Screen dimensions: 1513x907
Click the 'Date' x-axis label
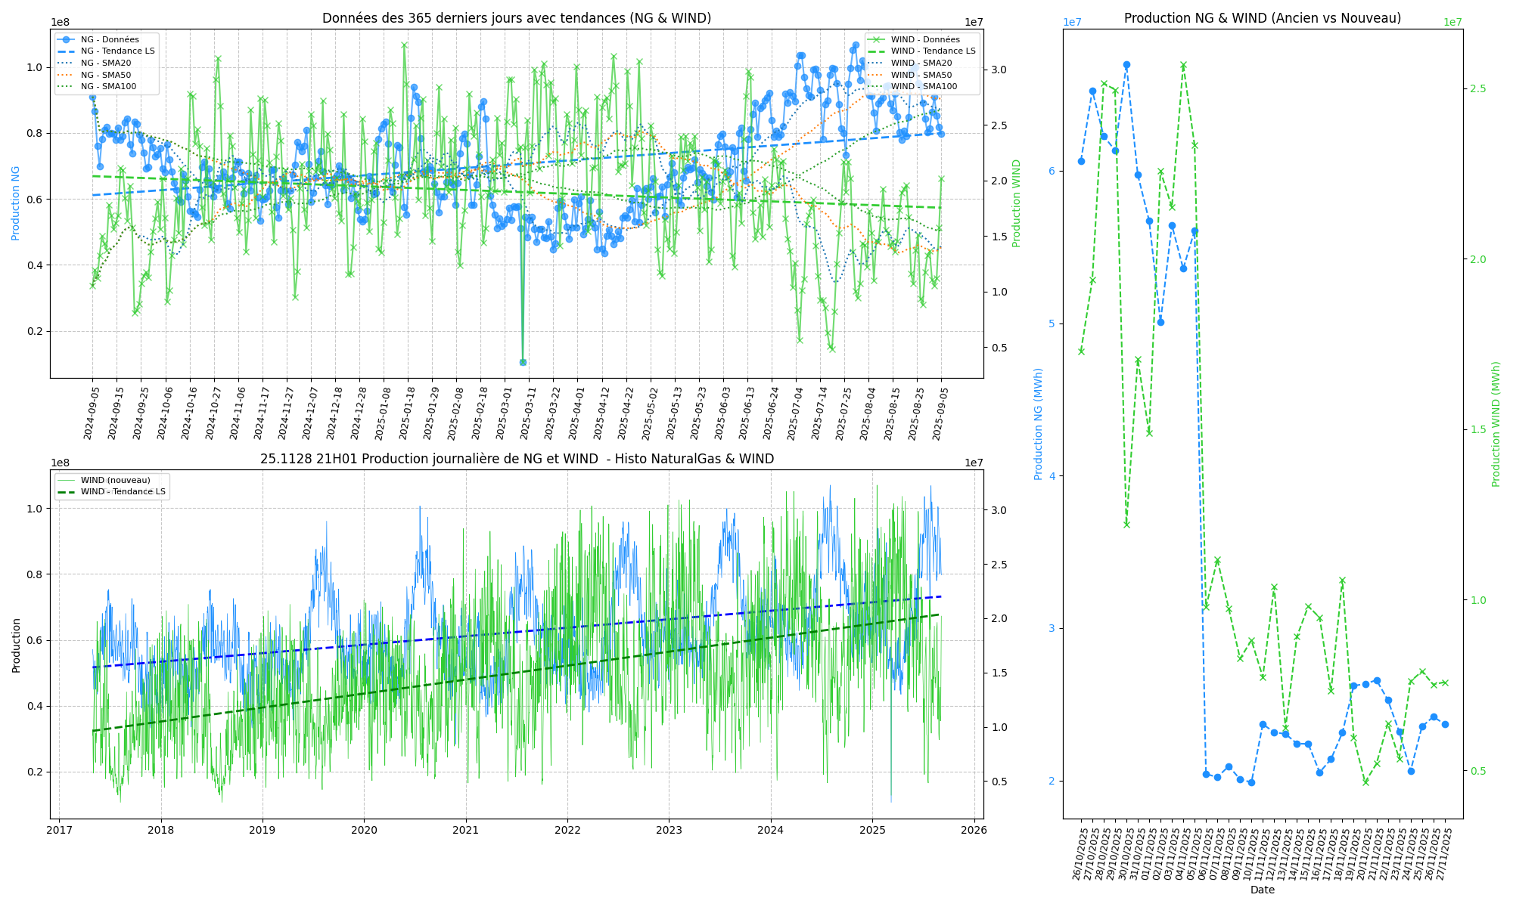pos(1262,890)
